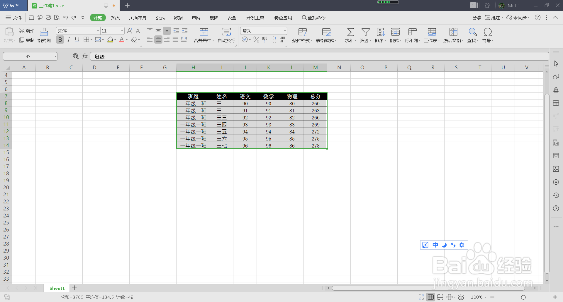The width and height of the screenshot is (563, 302).
Task: Click the Redo arrow icon
Action: (x=74, y=18)
